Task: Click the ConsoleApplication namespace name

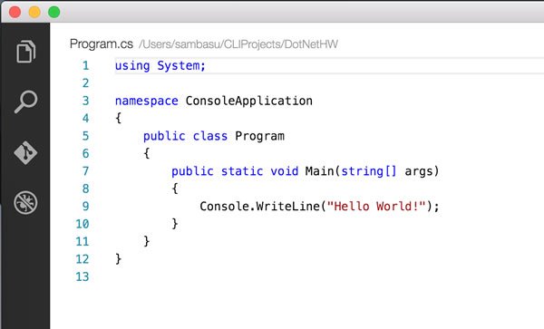Action: [248, 101]
